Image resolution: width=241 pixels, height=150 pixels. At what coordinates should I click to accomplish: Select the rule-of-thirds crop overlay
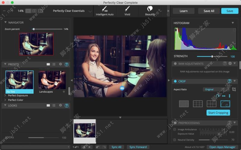click(198, 104)
